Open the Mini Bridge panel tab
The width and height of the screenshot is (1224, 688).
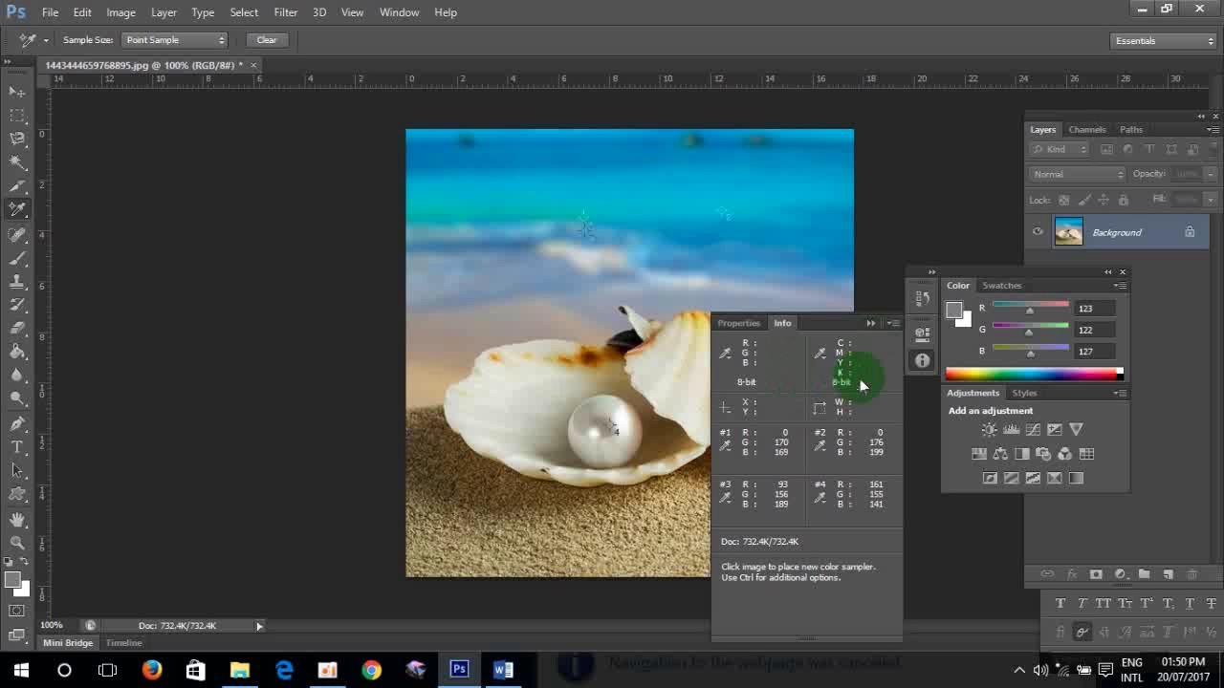[68, 643]
